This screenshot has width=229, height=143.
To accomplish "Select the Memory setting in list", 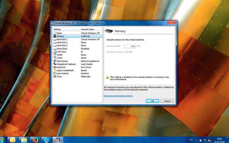I will (x=60, y=36).
